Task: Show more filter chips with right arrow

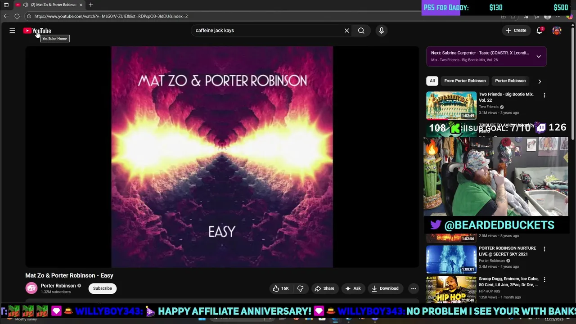Action: point(540,81)
